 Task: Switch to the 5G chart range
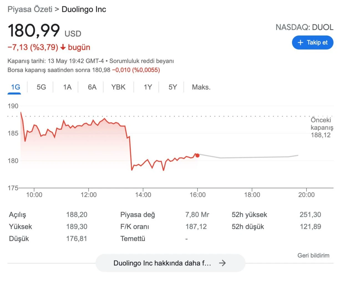pyautogui.click(x=41, y=87)
